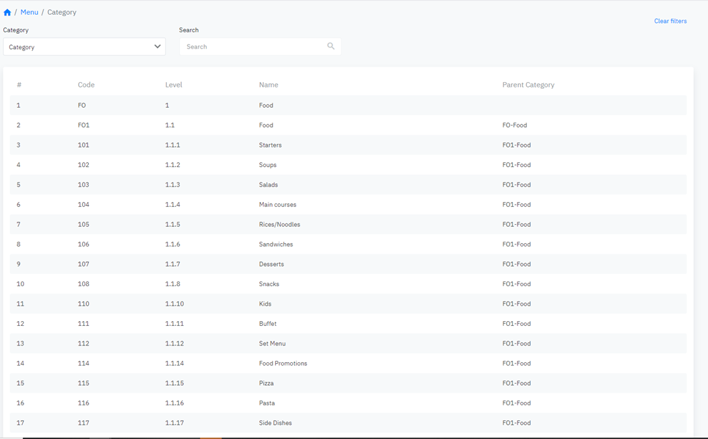Click the Code column header
708x439 pixels.
click(85, 84)
